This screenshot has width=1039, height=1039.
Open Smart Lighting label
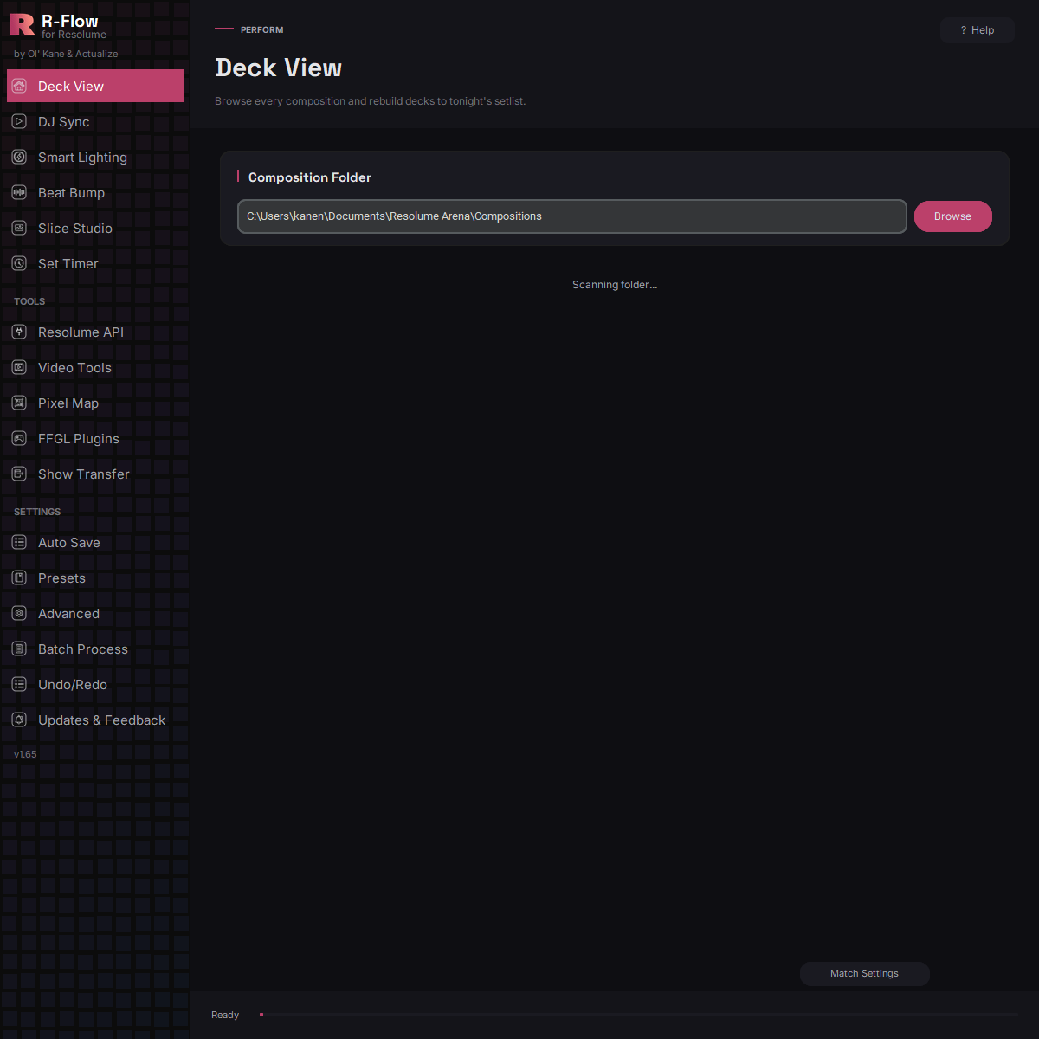pos(82,158)
